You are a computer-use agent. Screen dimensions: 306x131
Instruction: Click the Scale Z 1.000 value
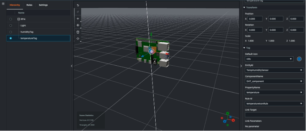coord(292,41)
